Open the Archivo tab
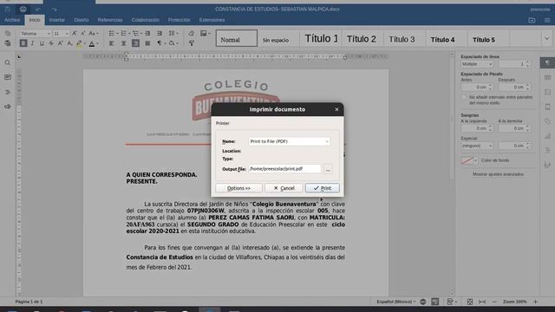Image resolution: width=555 pixels, height=312 pixels. [x=12, y=20]
